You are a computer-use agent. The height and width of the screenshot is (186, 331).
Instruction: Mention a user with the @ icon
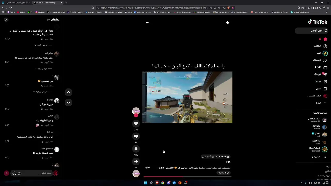[x=19, y=173]
